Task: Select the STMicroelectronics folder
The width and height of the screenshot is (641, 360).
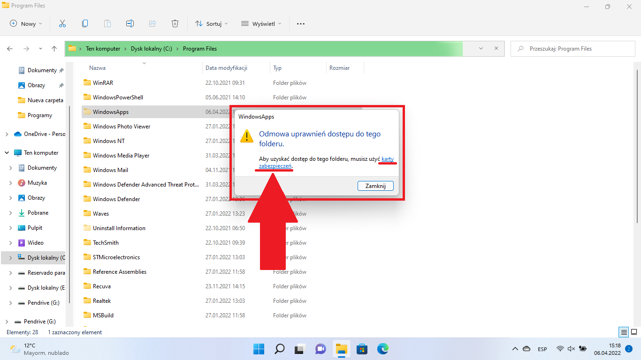Action: (116, 257)
